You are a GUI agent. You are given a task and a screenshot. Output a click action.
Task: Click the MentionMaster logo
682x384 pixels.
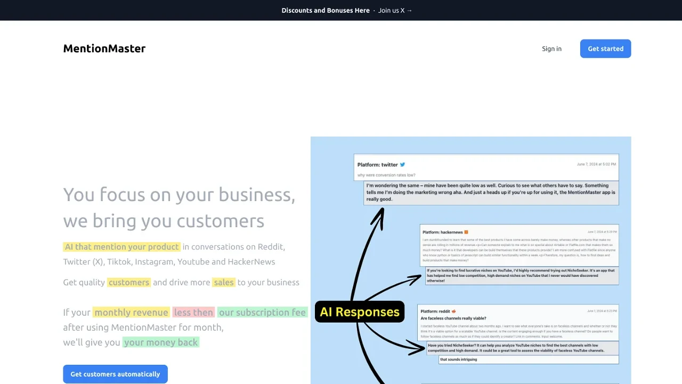pyautogui.click(x=104, y=49)
